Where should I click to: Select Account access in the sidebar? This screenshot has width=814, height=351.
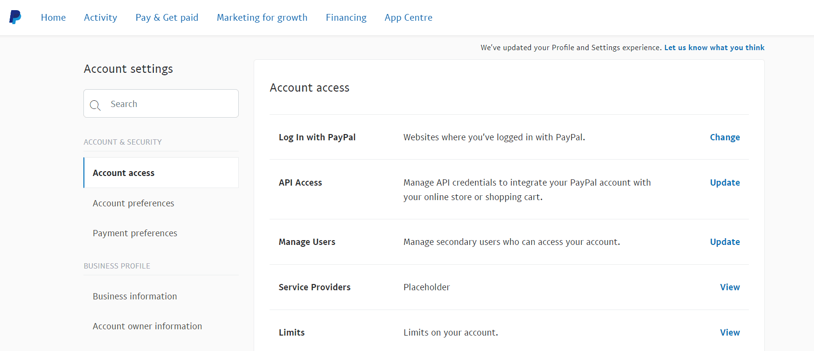click(x=161, y=173)
